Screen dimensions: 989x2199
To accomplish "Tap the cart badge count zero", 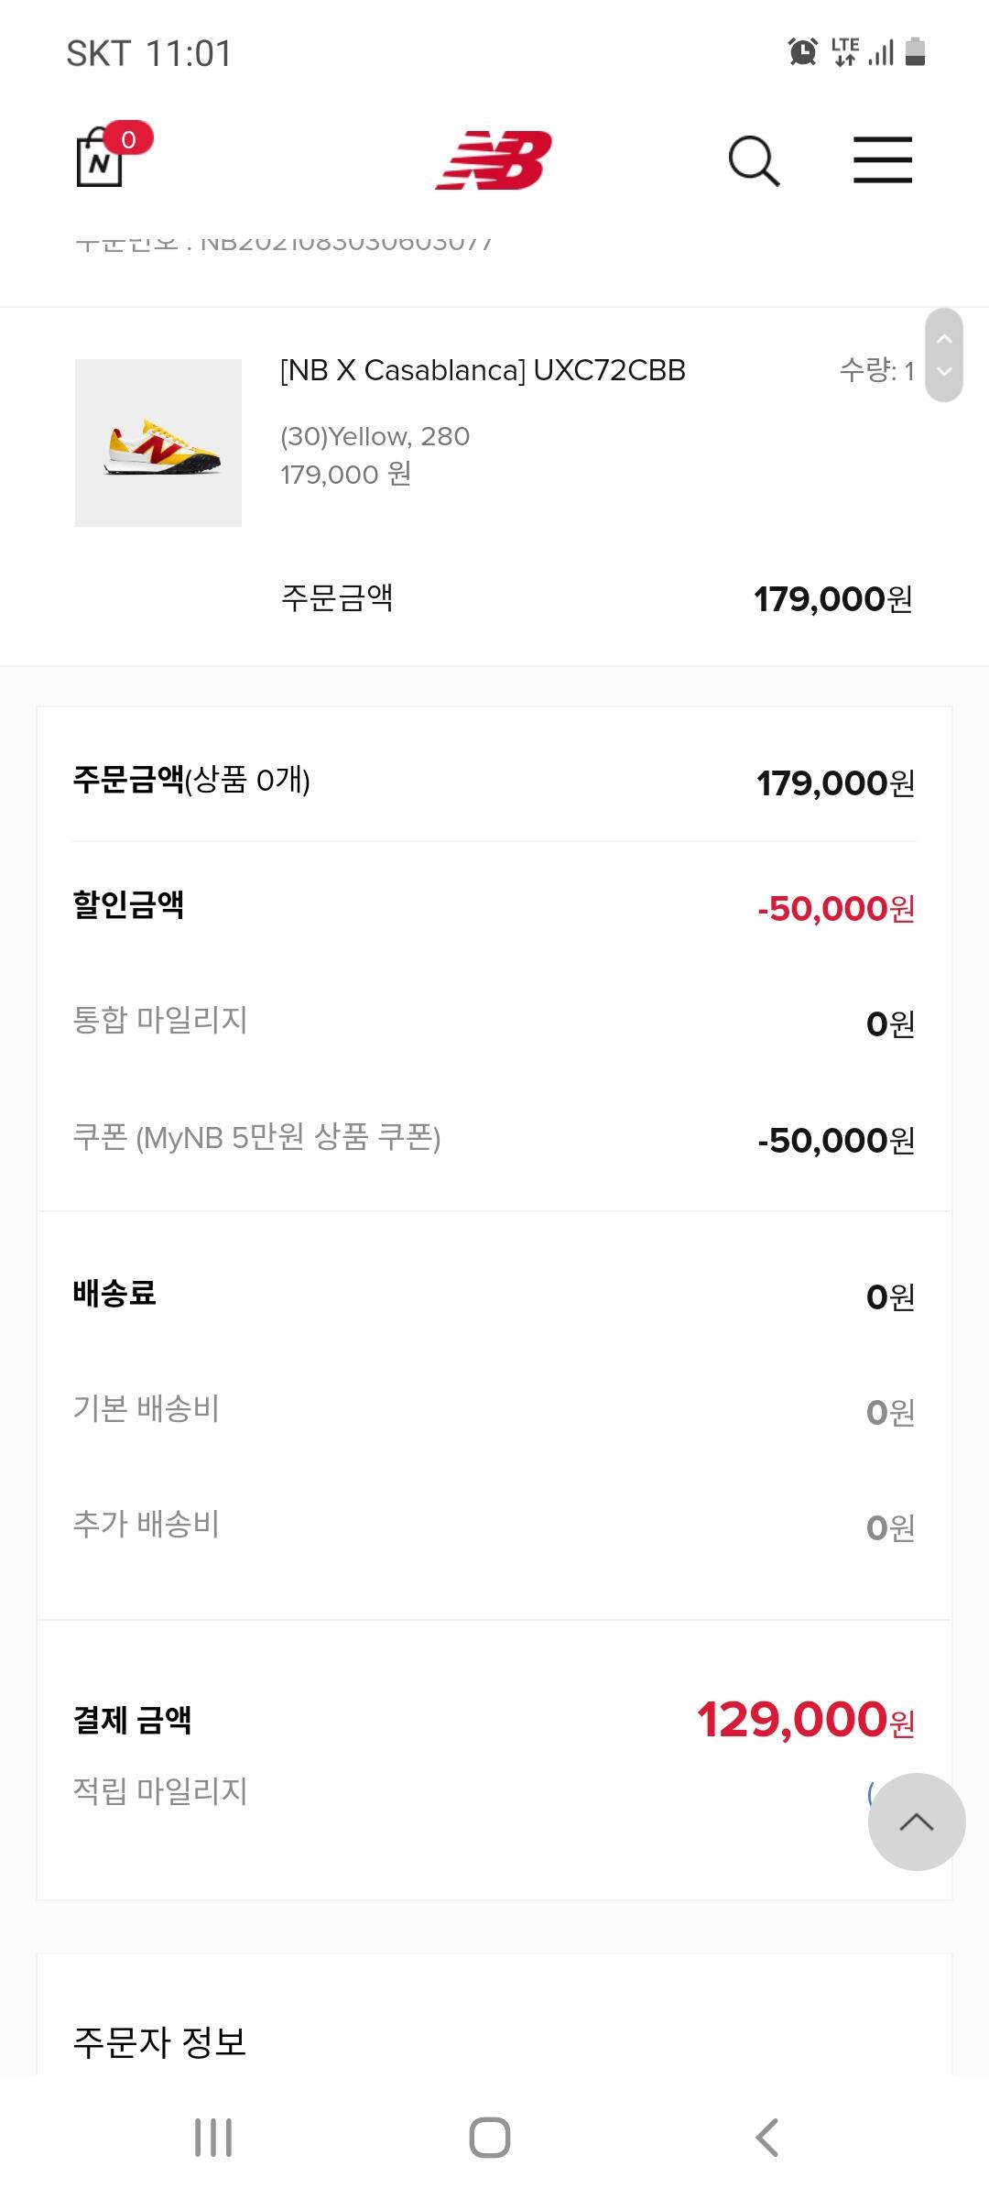I will pyautogui.click(x=128, y=139).
